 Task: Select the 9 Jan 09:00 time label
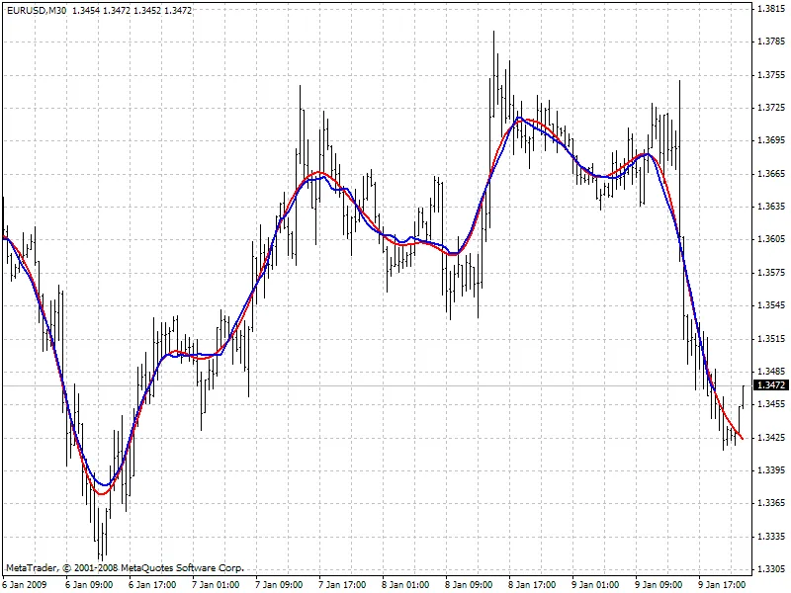(659, 584)
